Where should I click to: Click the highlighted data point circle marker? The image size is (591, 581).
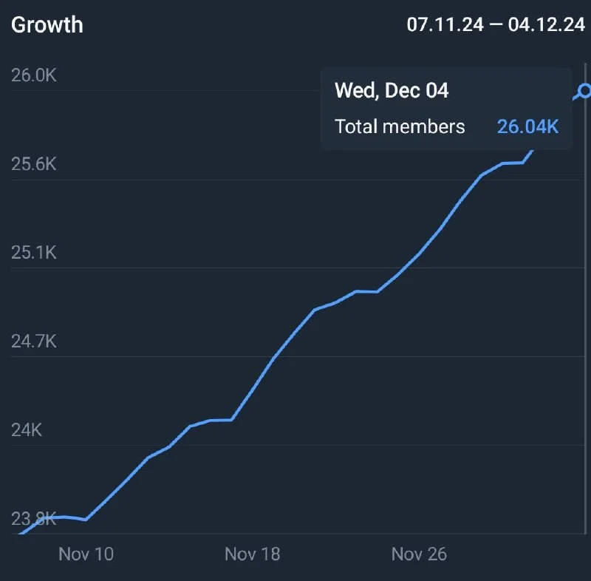pyautogui.click(x=584, y=91)
